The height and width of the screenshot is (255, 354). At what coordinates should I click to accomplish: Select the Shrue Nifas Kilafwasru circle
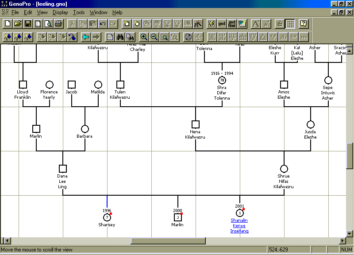[284, 169]
